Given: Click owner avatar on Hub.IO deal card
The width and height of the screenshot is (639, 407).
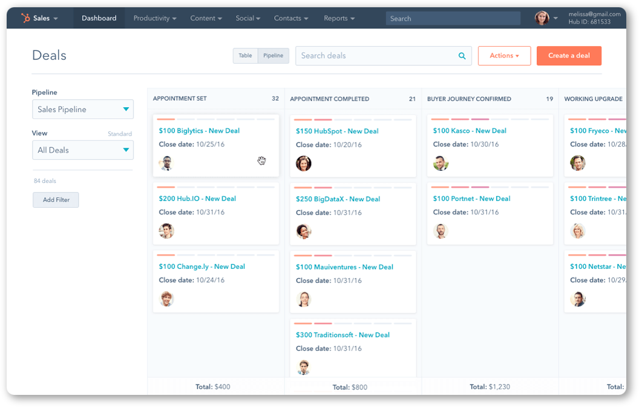Looking at the screenshot, I should (166, 231).
